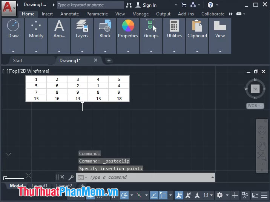Switch to the Start file tab

[18, 61]
